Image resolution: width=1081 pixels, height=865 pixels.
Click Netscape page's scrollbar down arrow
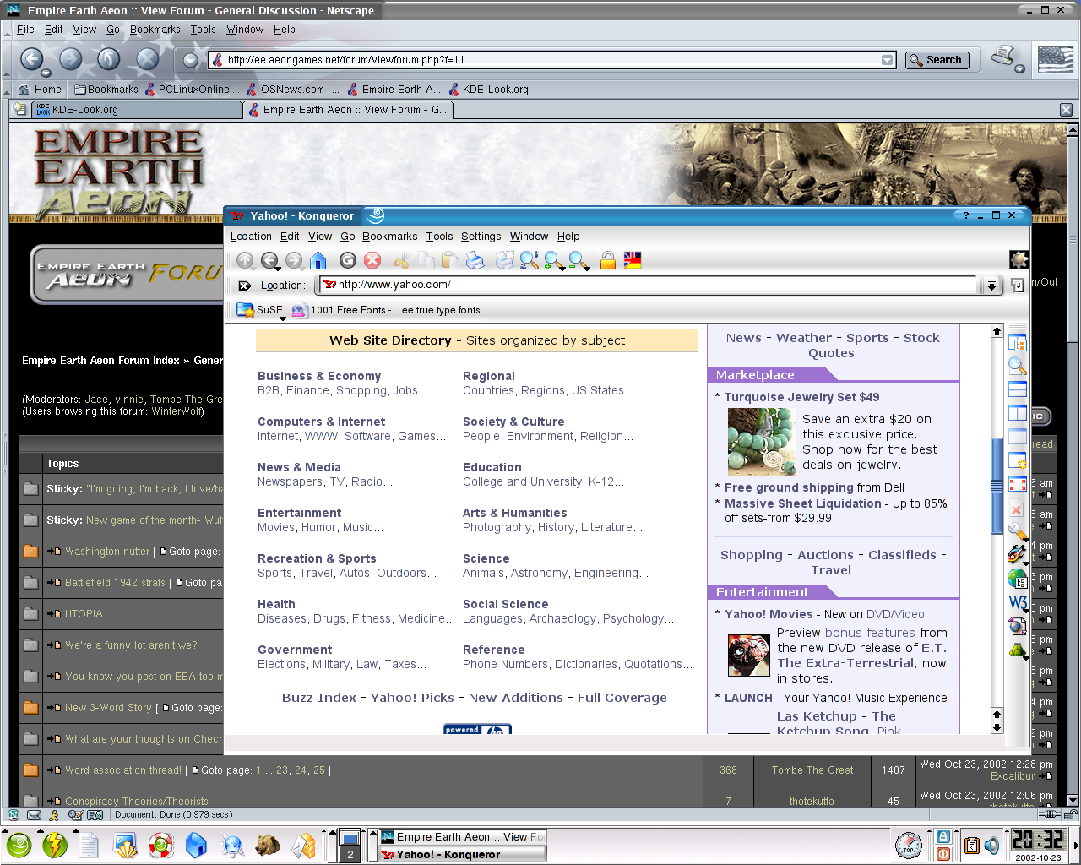[x=1073, y=800]
